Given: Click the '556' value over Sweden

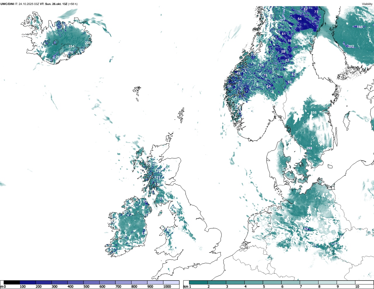Looking at the screenshot, I should 314,113.
